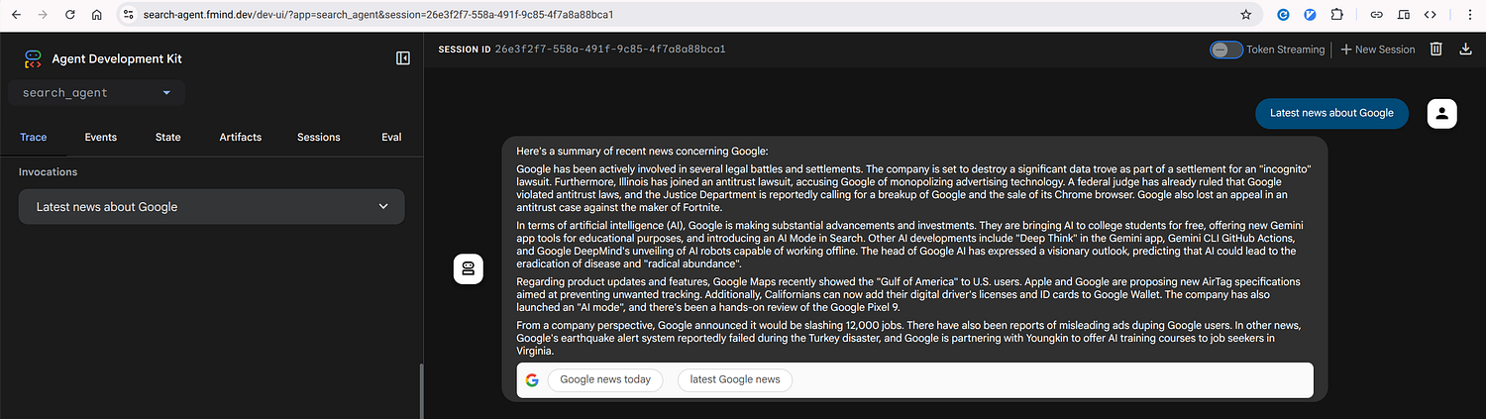
Task: Enable the Token Streaming toggle
Action: 1226,50
